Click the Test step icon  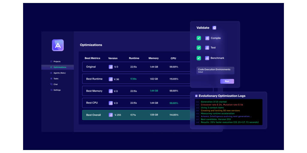[207, 48]
